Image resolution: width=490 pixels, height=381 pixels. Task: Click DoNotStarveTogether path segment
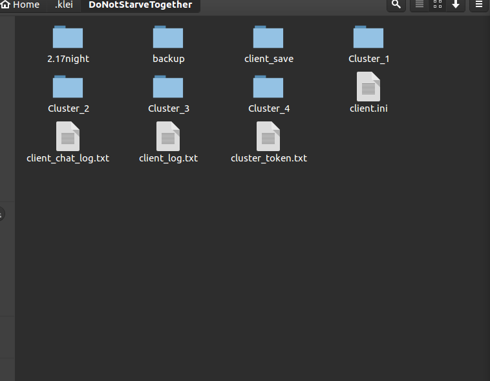pos(140,5)
